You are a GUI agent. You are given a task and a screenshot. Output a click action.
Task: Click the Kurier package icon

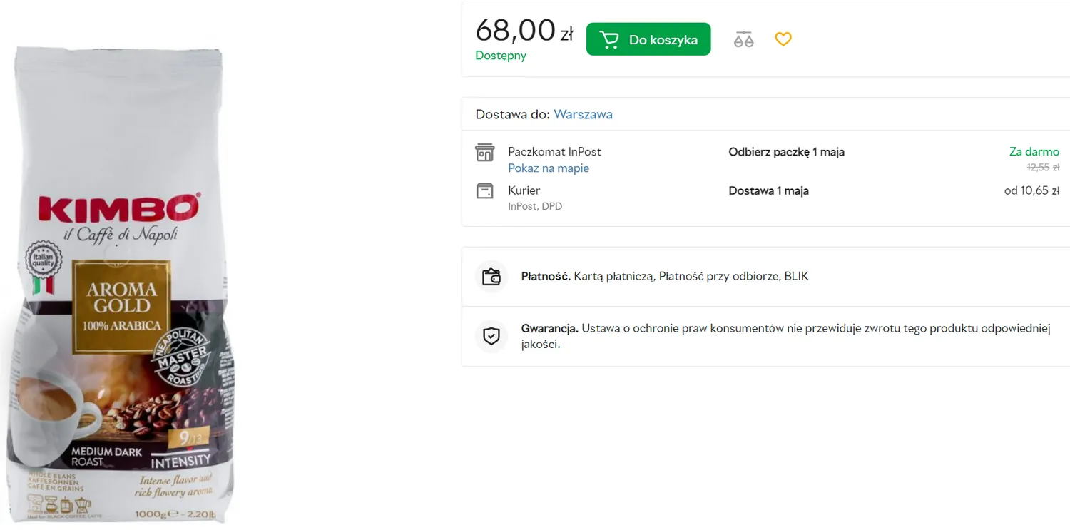point(485,190)
